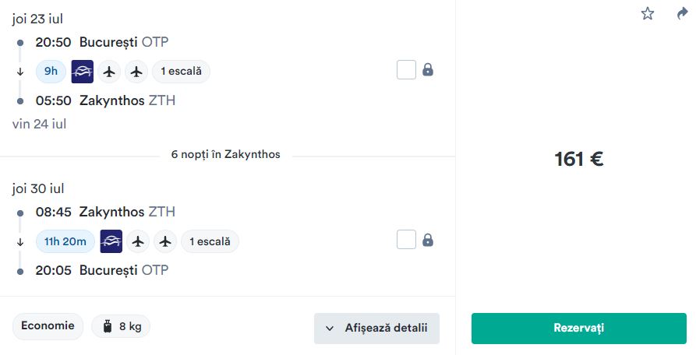Expand outbound 1 escală stop info
This screenshot has height=355, width=696.
181,72
